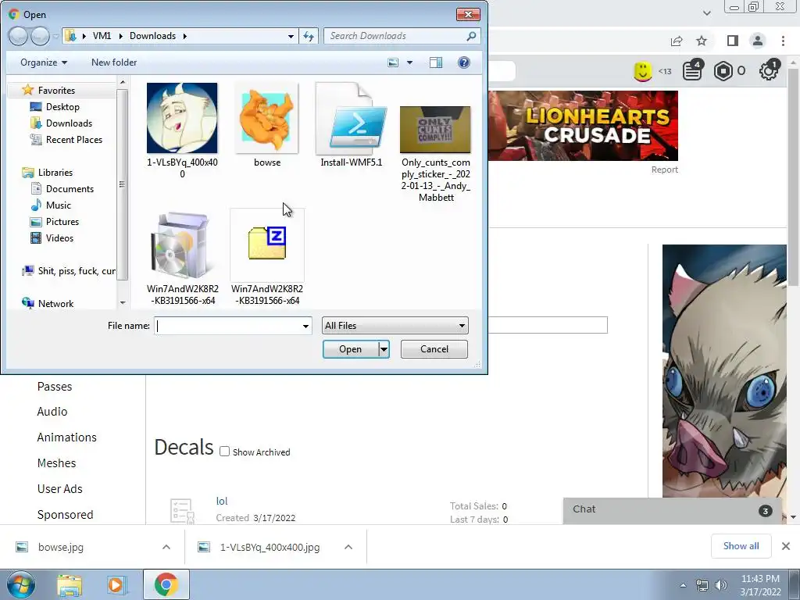Click New folder

tap(114, 62)
